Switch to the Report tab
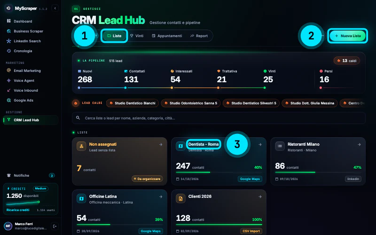 (199, 36)
